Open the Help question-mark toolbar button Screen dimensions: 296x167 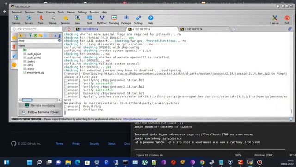point(150,20)
